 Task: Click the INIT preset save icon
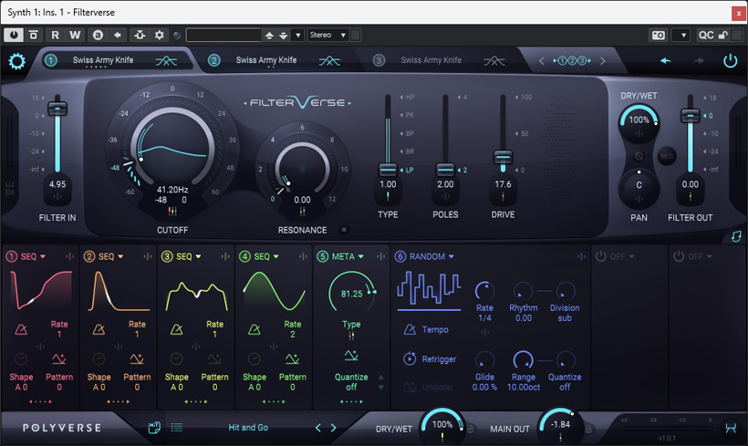pyautogui.click(x=153, y=428)
